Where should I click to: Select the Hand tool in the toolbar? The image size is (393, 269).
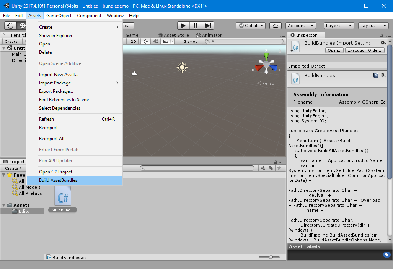(11, 26)
